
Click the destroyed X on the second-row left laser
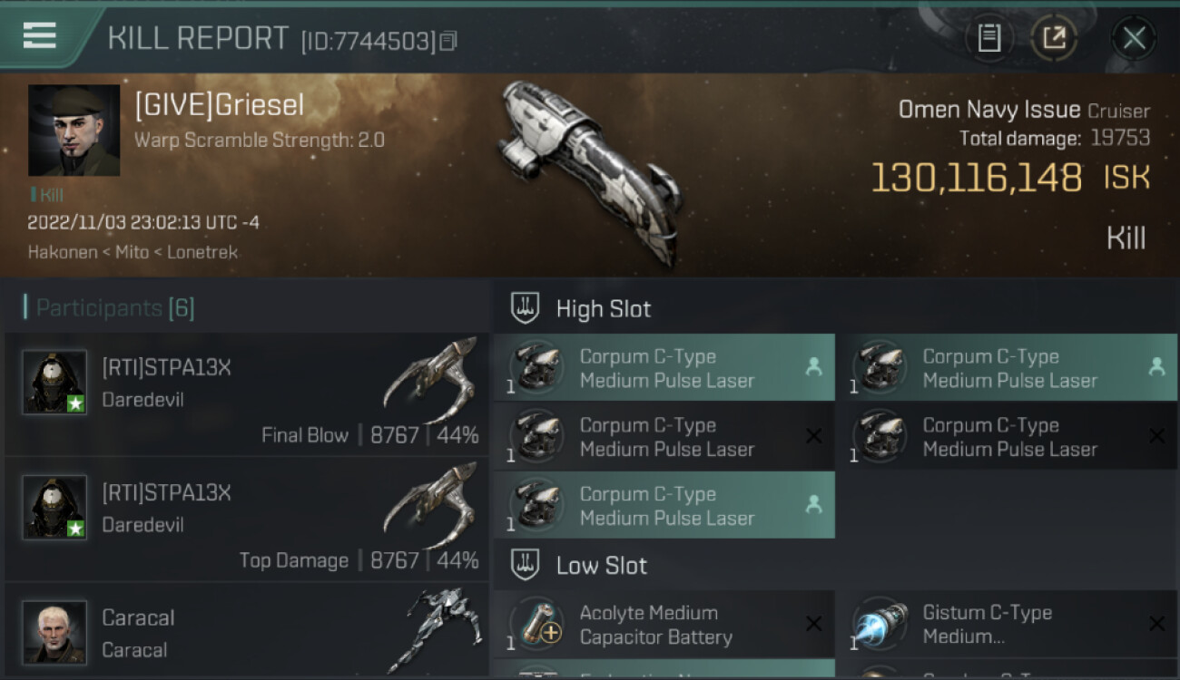point(813,437)
